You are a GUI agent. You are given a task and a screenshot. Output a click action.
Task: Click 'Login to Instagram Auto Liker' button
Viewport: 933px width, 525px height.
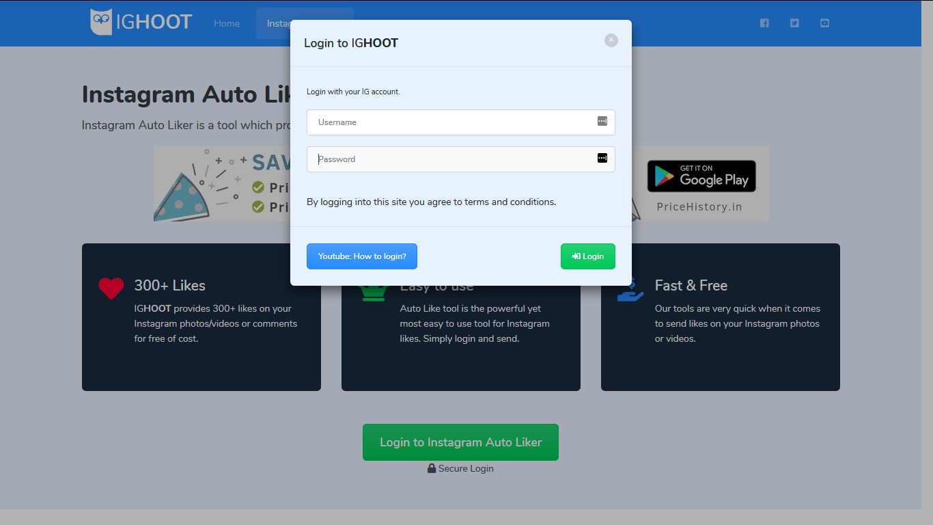point(460,442)
